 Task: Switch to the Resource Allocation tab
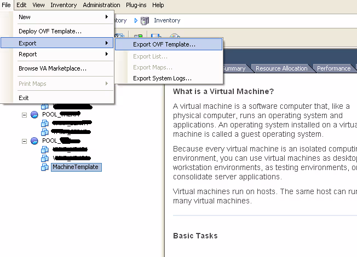click(x=281, y=68)
